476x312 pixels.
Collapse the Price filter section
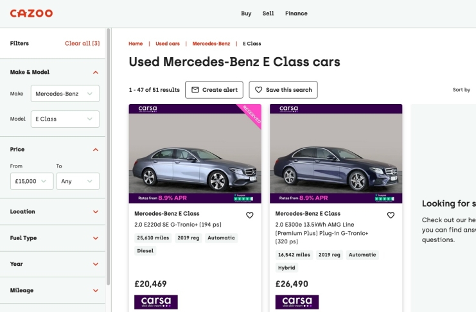96,150
